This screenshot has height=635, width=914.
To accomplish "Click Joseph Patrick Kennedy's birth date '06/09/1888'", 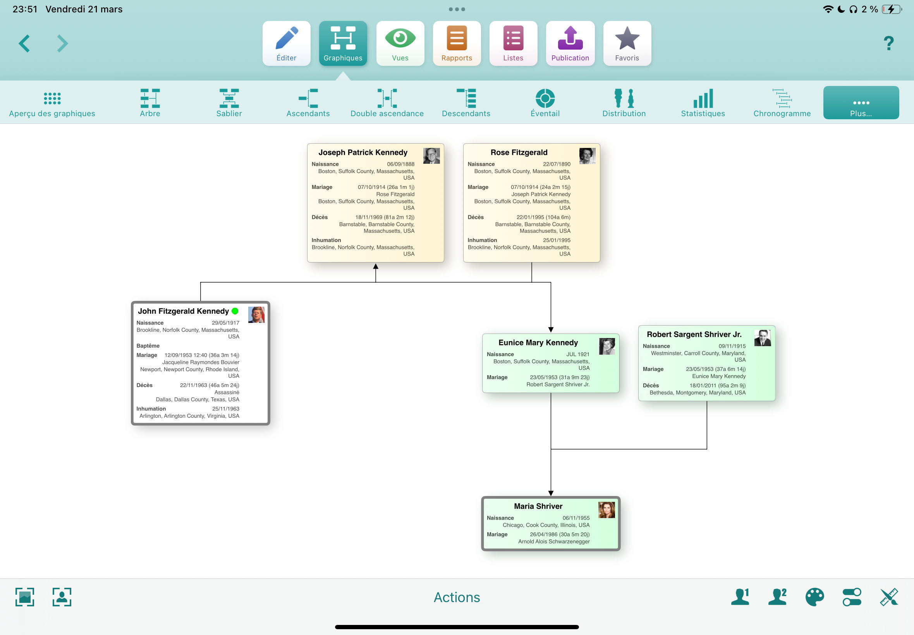I will [x=401, y=164].
